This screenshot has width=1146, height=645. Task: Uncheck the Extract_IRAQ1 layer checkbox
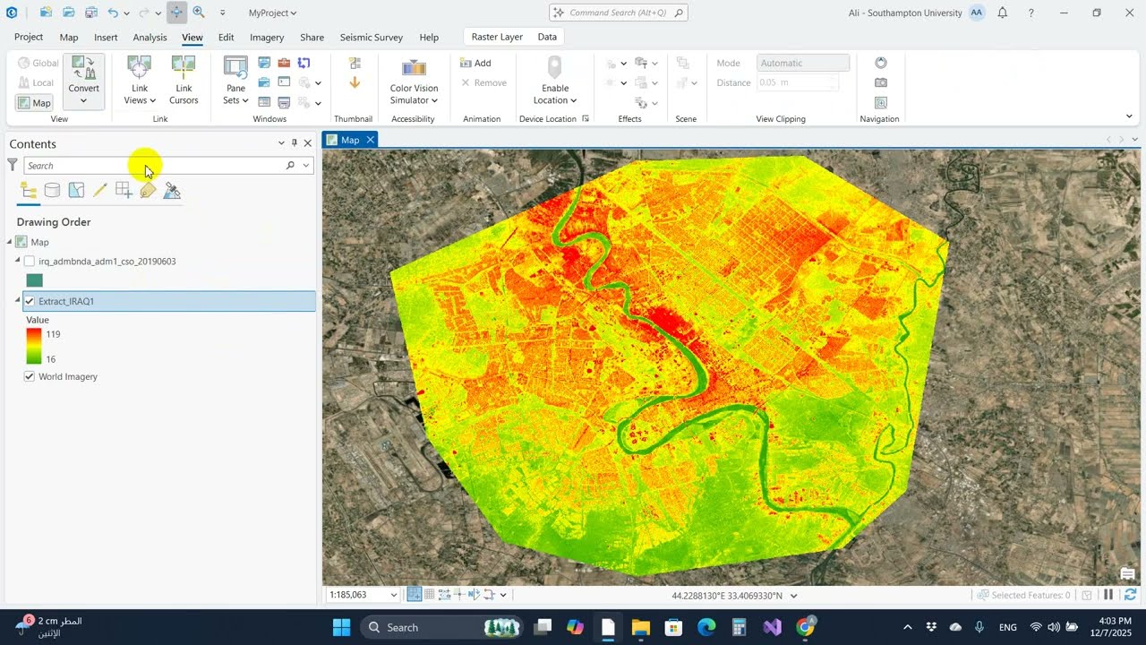(30, 301)
